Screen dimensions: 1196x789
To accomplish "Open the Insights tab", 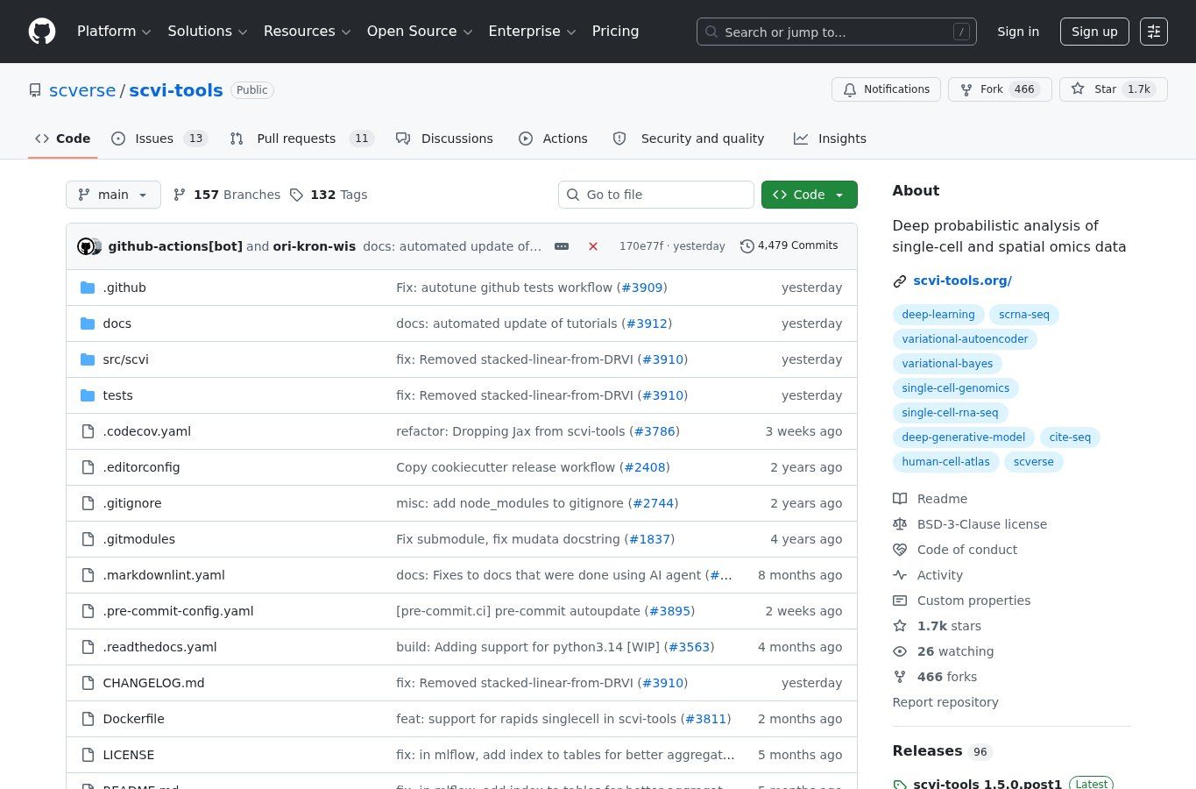I will [830, 139].
